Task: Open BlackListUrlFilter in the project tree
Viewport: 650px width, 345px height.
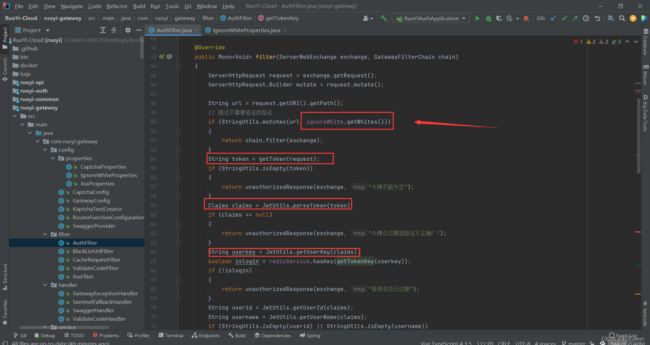Action: (93, 251)
